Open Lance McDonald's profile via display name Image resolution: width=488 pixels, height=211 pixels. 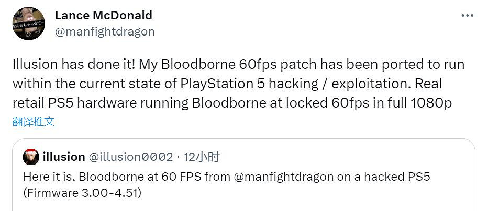coord(103,15)
